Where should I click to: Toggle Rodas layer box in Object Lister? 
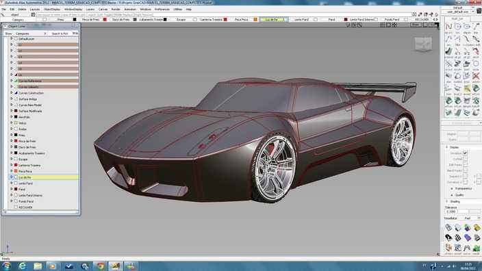pyautogui.click(x=16, y=129)
